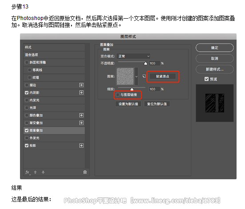Select 混合选项 in the left list
245x209 pixels.
[54, 55]
